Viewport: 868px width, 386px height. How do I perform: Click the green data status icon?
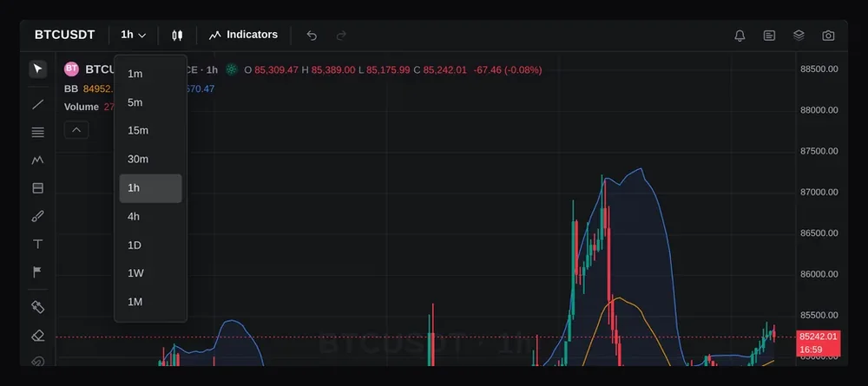[232, 69]
